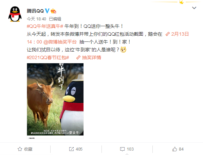
Task: Click the crown membership badge icon
Action: coord(53,11)
